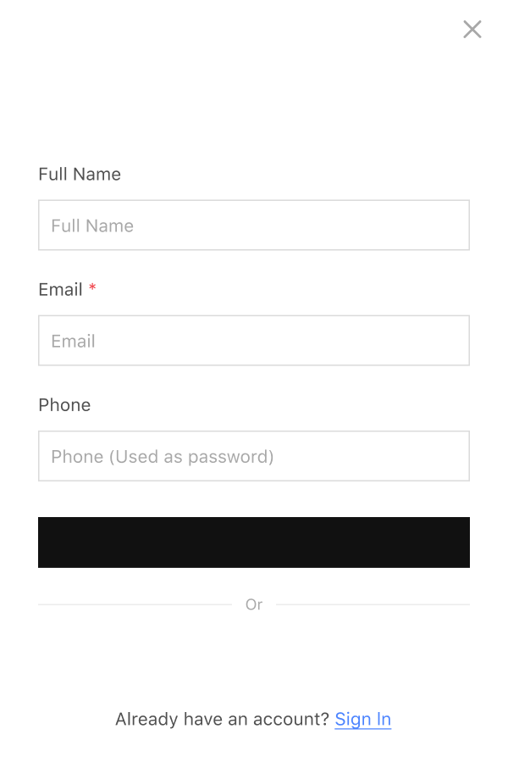Click the horizontal divider line left of 'Or'
The image size is (508, 768).
pos(135,604)
